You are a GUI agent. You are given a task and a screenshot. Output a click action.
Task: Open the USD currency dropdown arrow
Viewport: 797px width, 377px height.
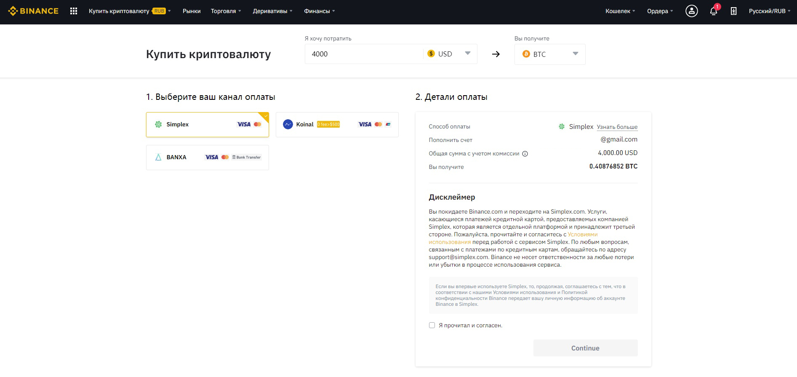(467, 53)
